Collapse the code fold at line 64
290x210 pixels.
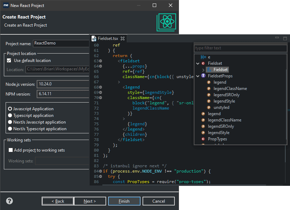101,66
